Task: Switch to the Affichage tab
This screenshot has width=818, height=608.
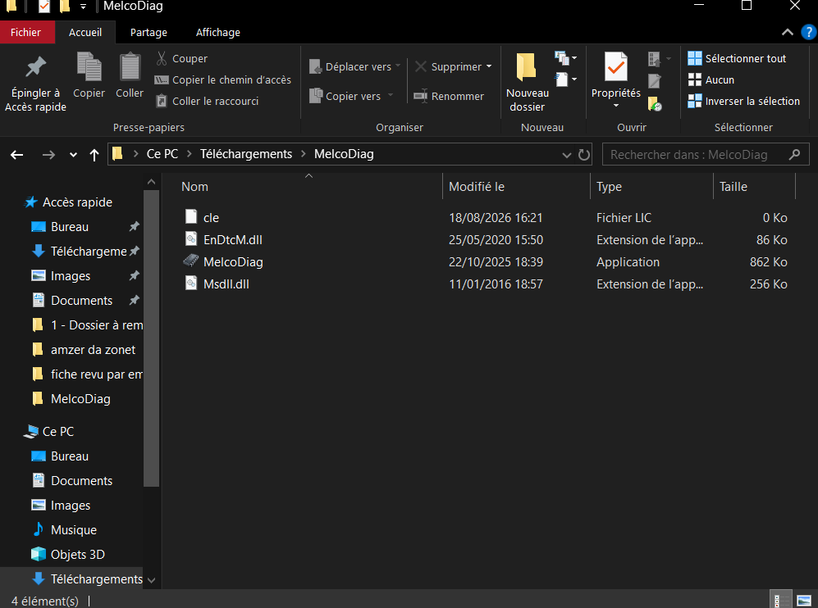Action: 218,32
